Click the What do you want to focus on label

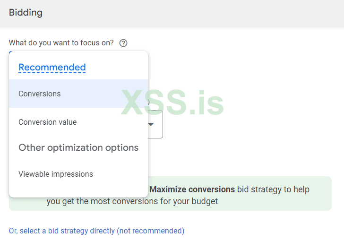61,43
